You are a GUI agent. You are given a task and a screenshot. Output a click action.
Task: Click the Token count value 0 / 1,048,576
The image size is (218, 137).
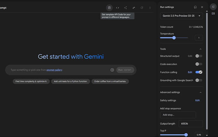point(196,27)
